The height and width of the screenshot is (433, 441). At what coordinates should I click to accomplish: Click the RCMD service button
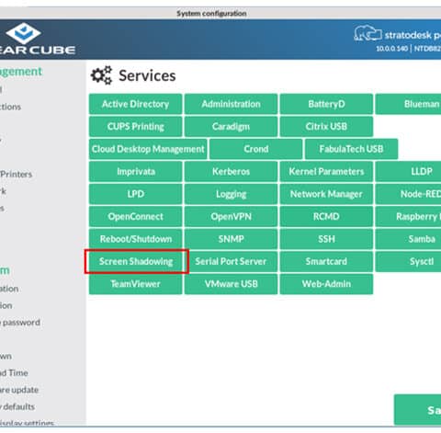(x=326, y=216)
